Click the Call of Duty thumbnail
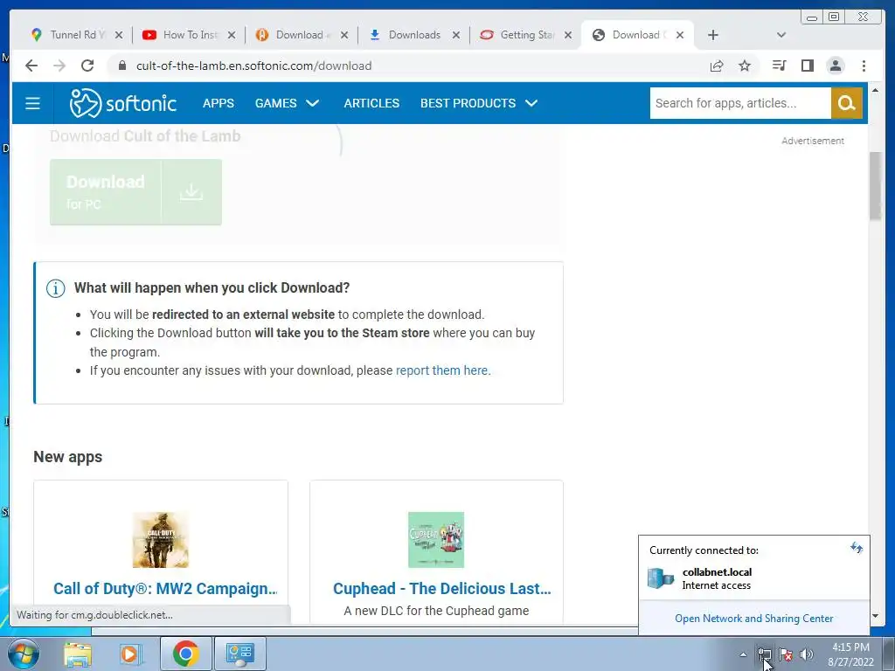Viewport: 895px width, 671px height. (x=161, y=540)
